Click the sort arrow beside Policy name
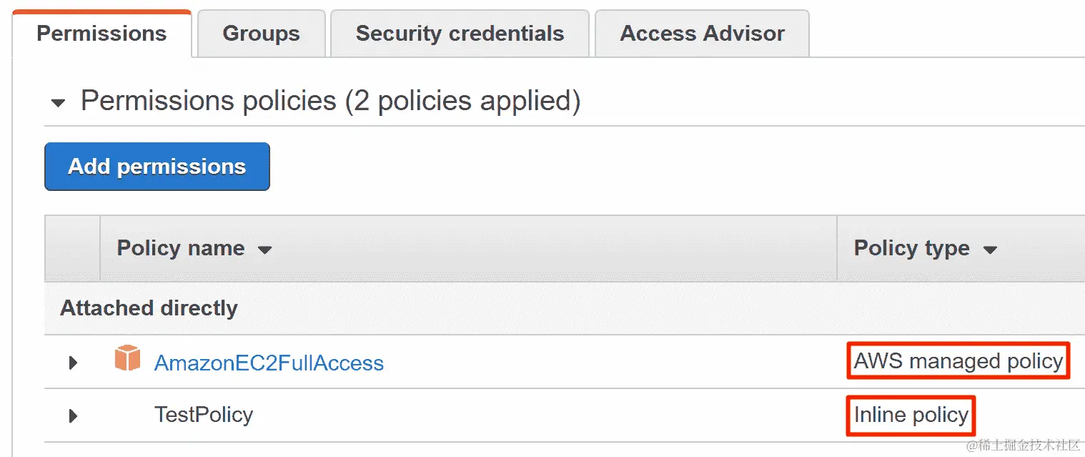 coord(264,250)
